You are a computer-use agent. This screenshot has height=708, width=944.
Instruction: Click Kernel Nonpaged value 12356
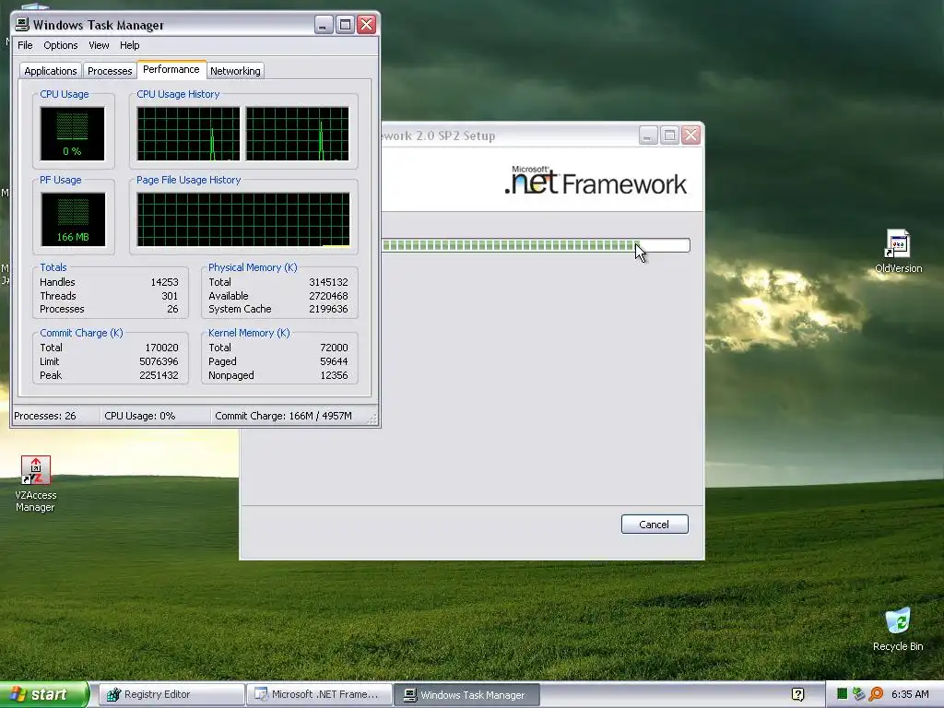[x=334, y=375]
